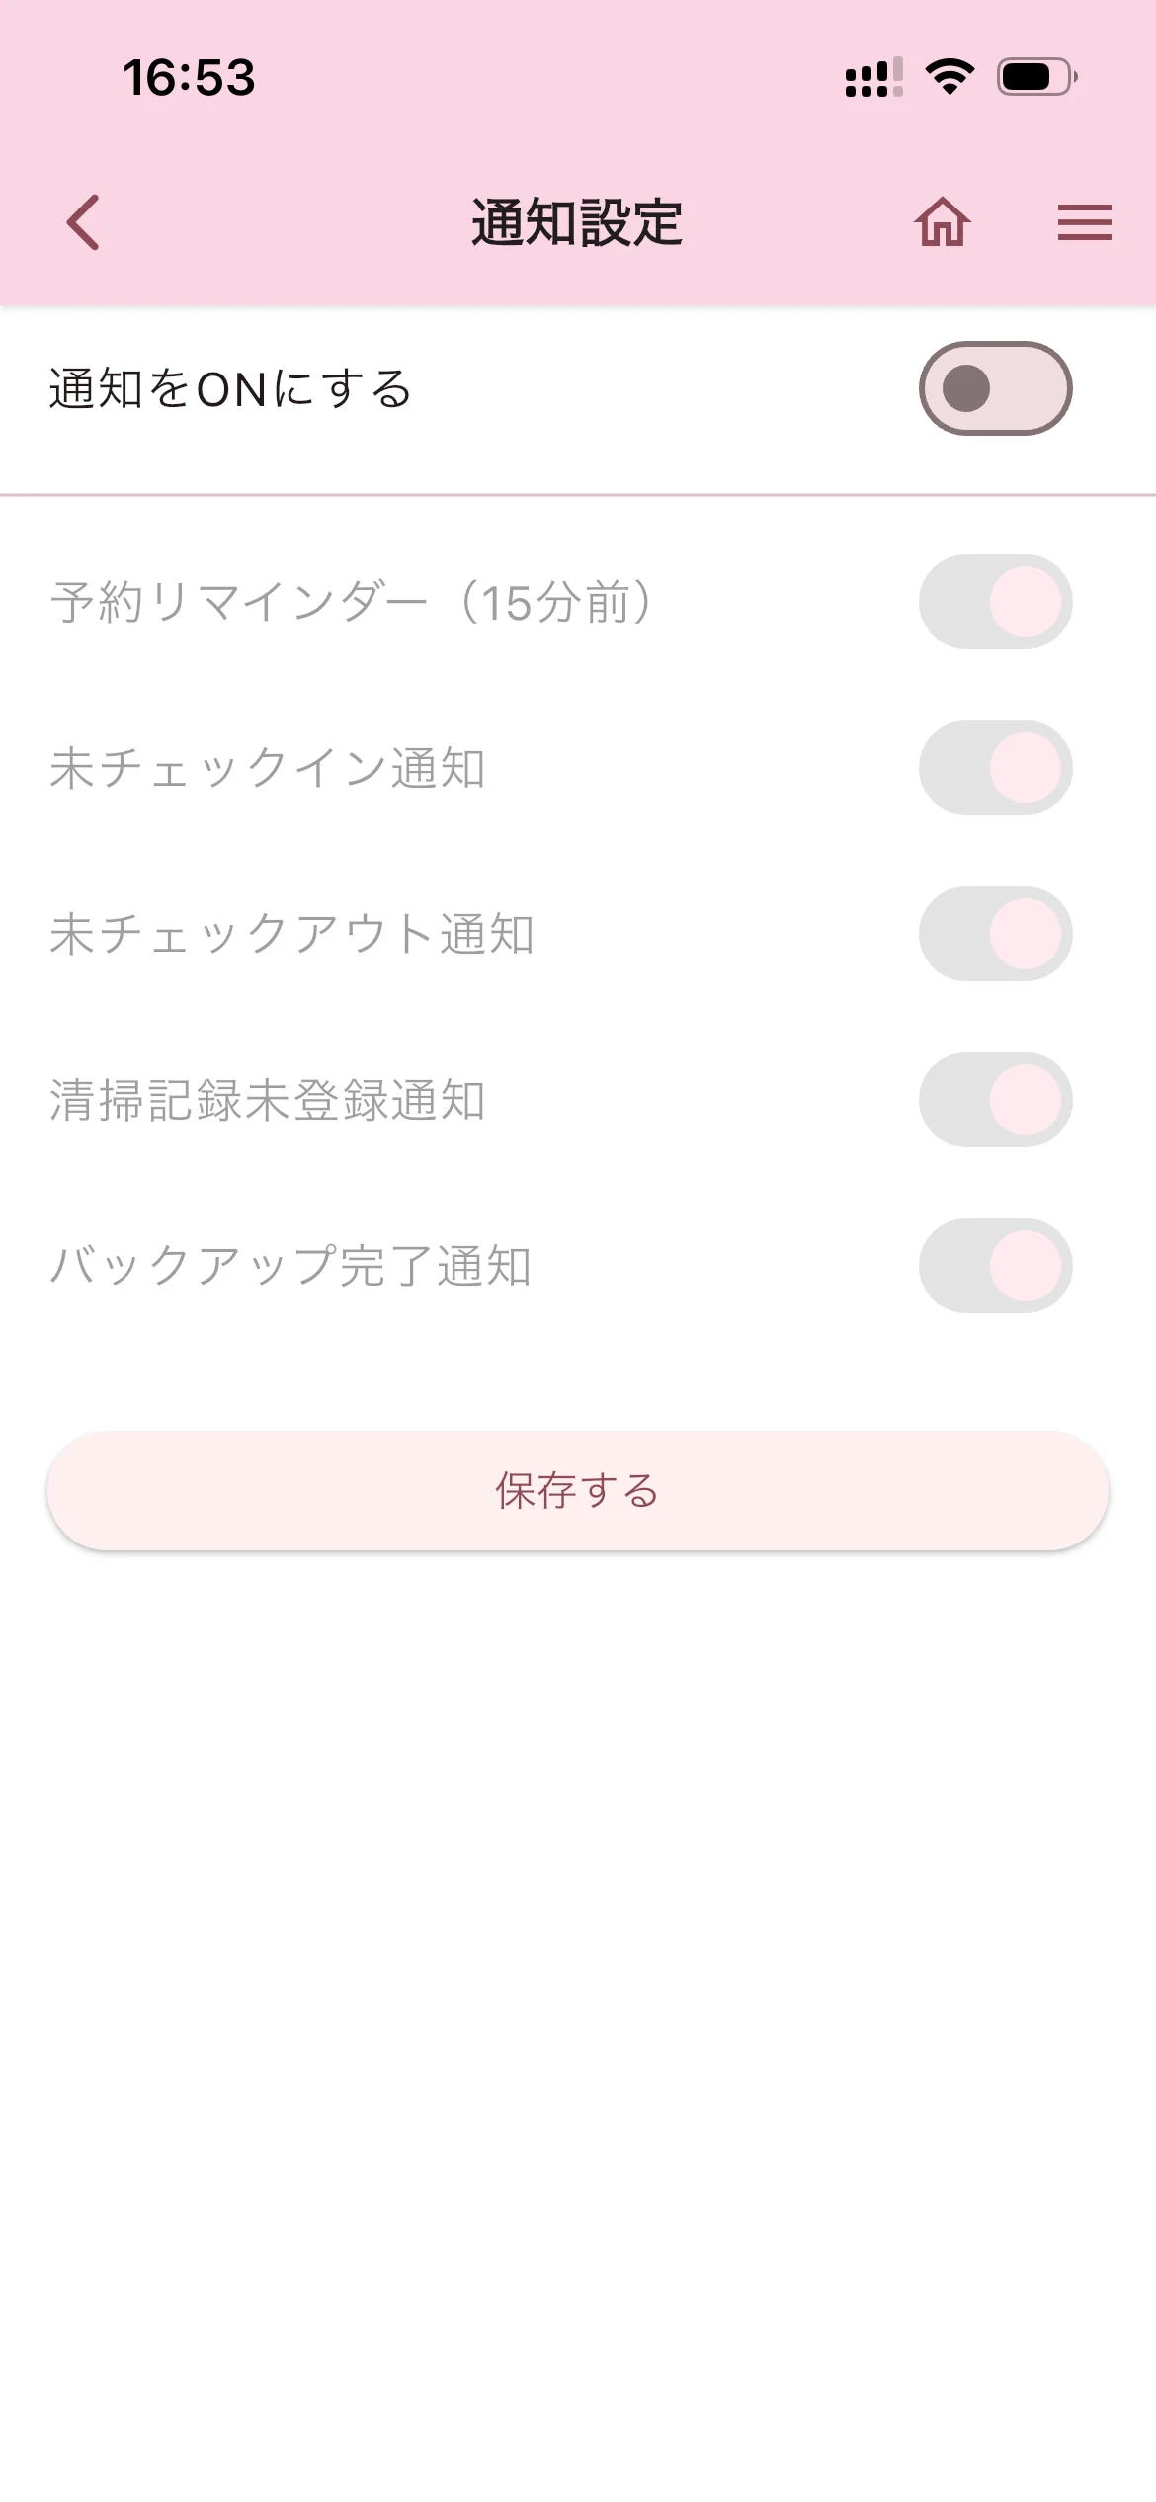The width and height of the screenshot is (1156, 2502).
Task: Tap the cellular signal icon
Action: [873, 77]
